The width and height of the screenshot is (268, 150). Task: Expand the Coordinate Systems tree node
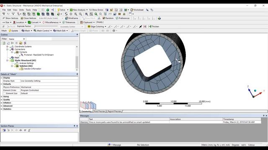coord(7,46)
